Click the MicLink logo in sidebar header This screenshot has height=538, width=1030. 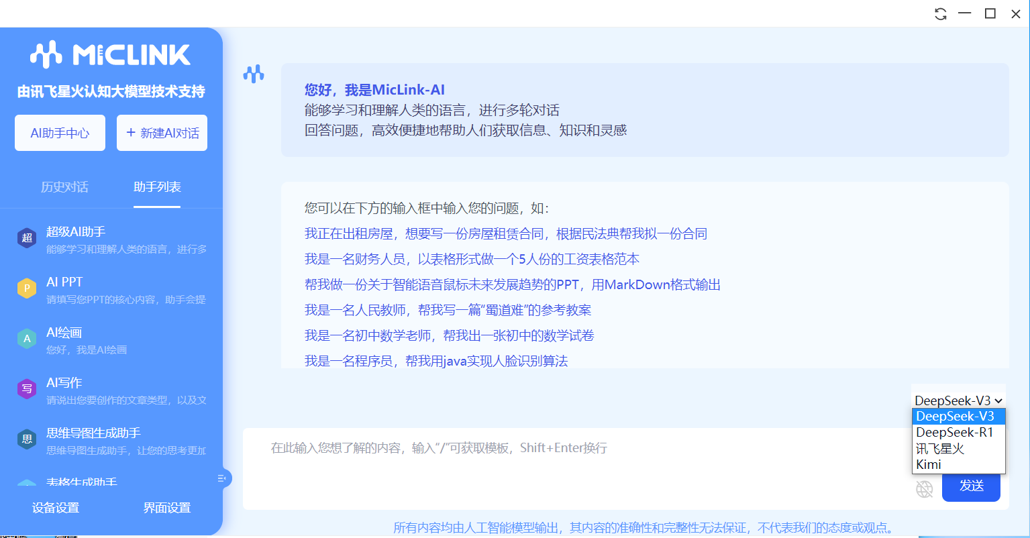(x=111, y=55)
